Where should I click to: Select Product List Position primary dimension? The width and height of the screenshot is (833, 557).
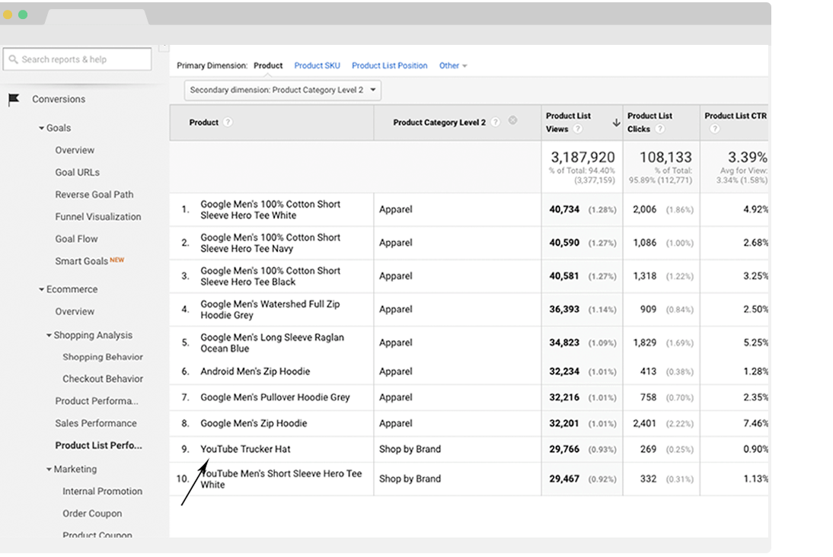point(389,66)
